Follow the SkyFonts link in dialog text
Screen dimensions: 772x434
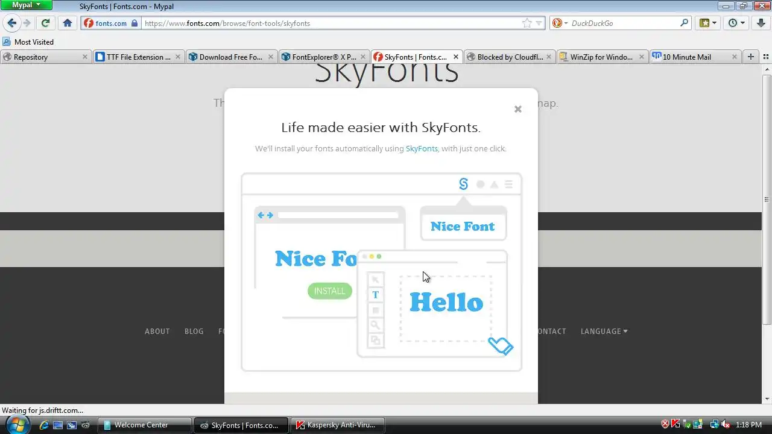(x=422, y=148)
